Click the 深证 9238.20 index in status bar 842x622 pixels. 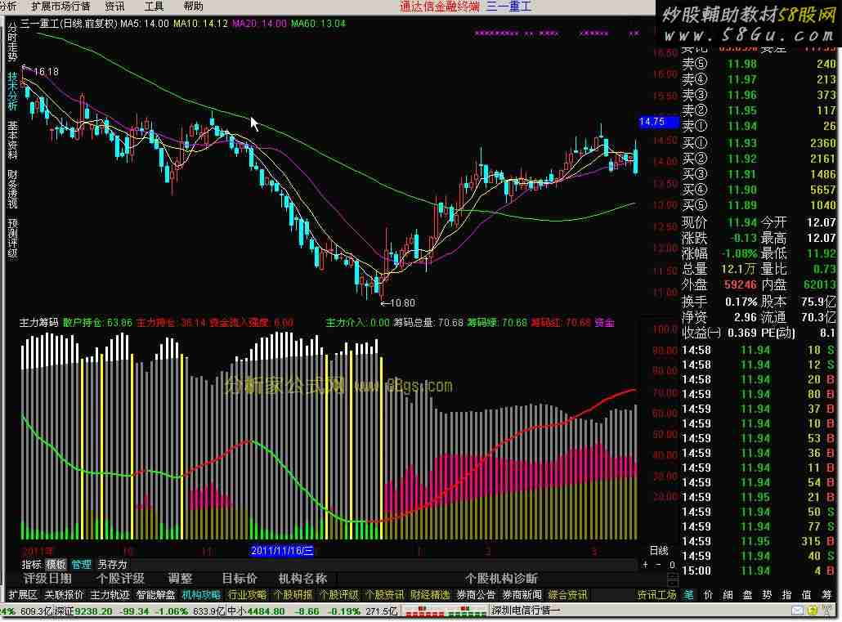click(x=83, y=611)
